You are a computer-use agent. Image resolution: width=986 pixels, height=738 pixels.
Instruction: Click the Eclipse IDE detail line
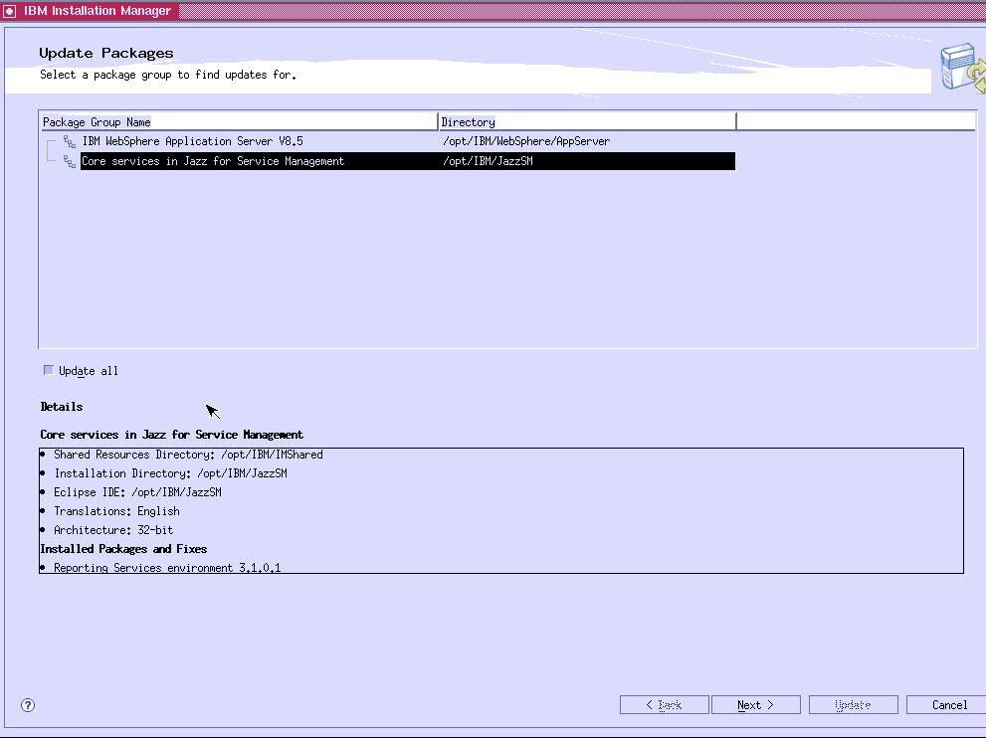[137, 492]
